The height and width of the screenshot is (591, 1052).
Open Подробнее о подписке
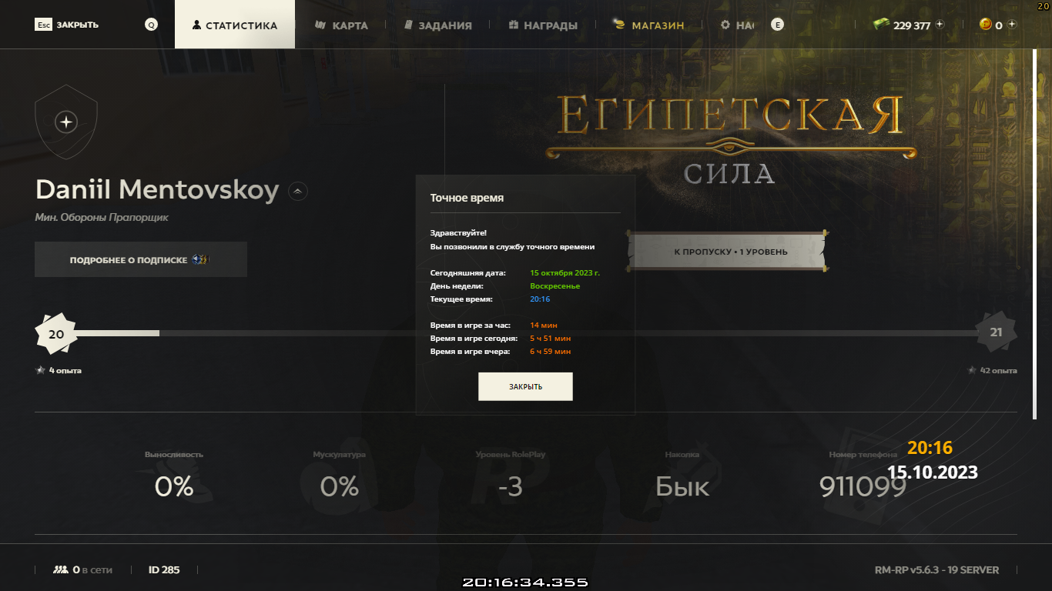[141, 259]
